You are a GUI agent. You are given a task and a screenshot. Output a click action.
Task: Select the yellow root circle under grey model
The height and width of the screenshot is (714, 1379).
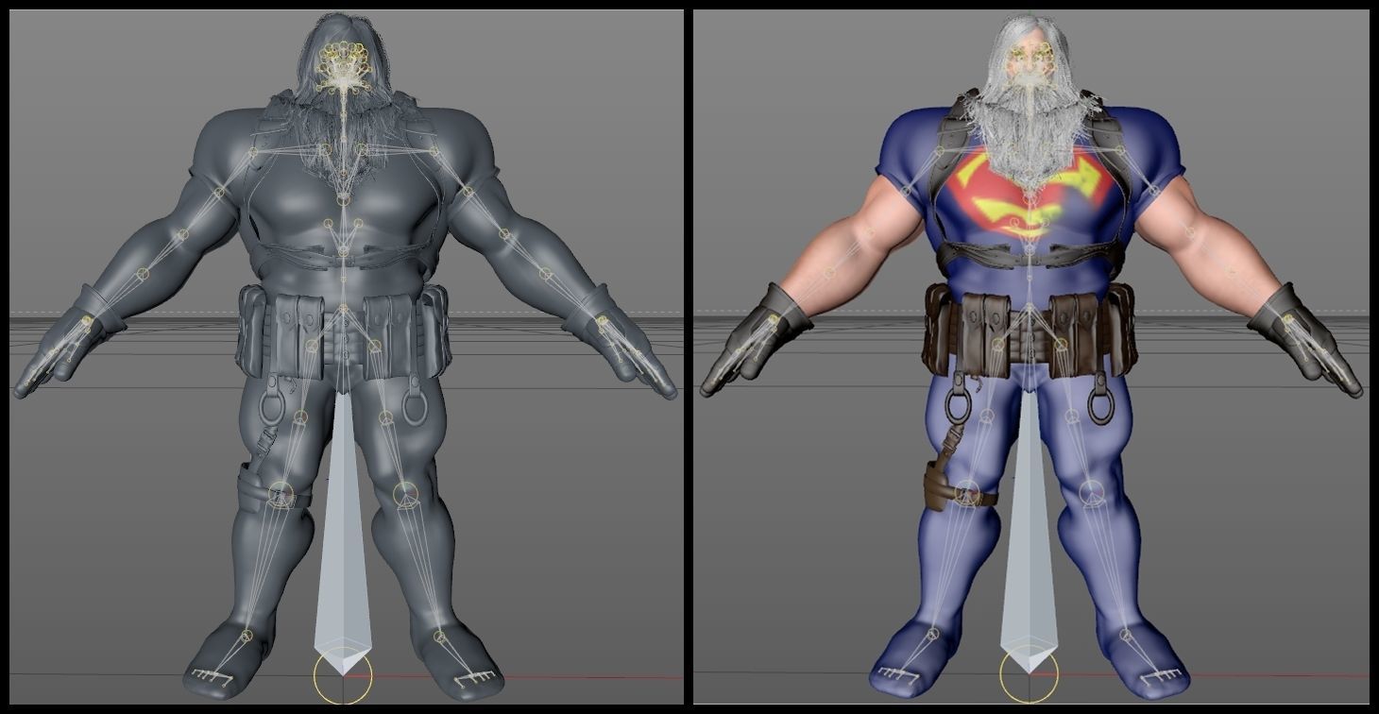point(343,675)
